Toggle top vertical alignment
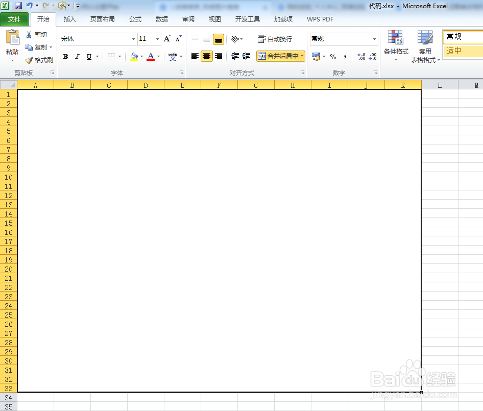 (x=195, y=39)
